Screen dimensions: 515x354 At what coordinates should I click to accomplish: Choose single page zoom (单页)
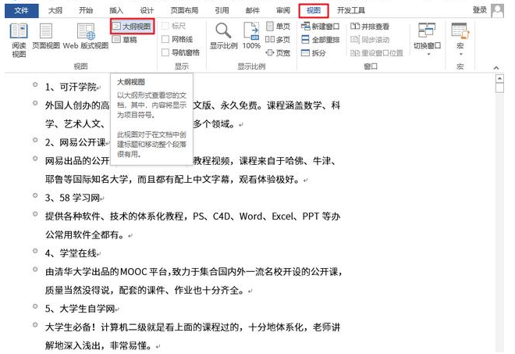coord(279,27)
